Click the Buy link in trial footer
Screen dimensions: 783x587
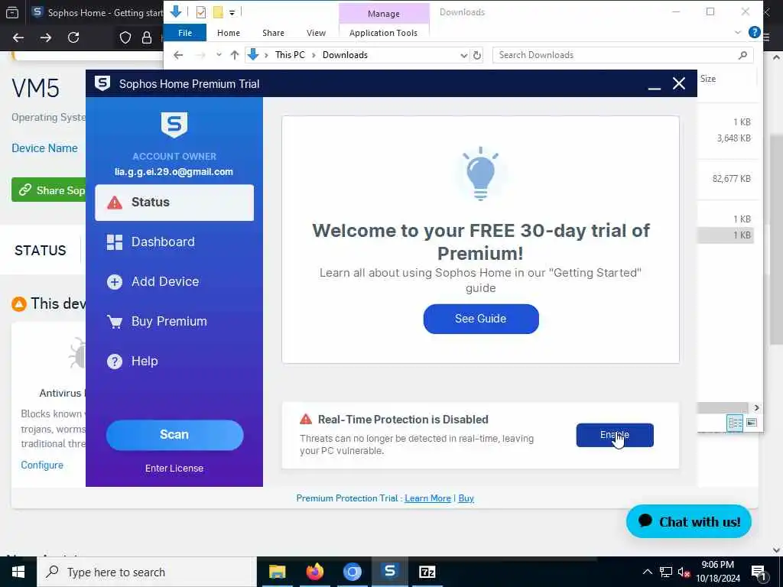pyautogui.click(x=466, y=498)
